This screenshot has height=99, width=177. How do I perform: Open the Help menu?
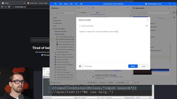click(x=81, y=4)
